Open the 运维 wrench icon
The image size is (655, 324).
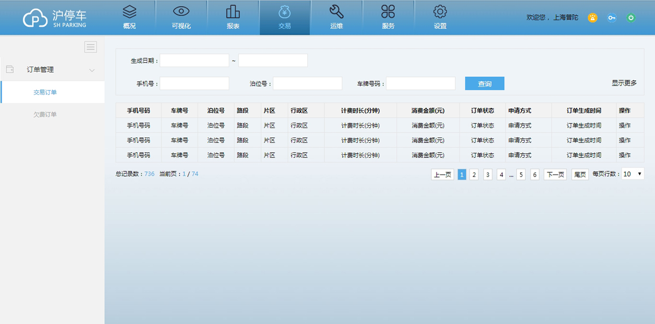click(337, 11)
